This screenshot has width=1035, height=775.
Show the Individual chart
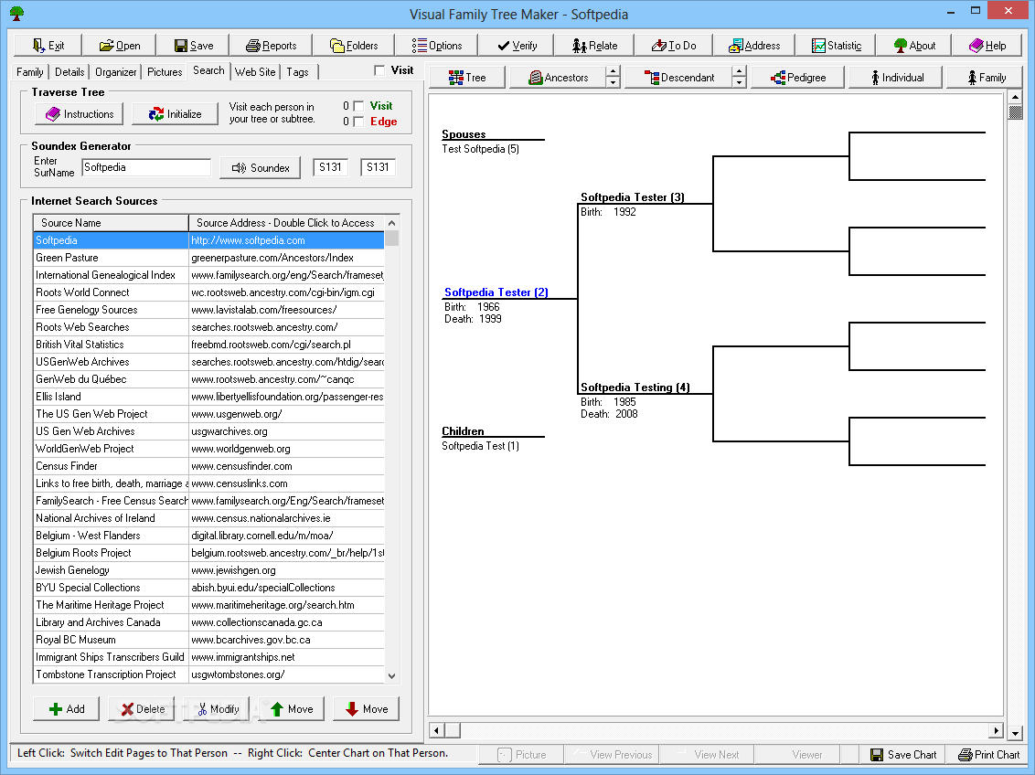897,77
